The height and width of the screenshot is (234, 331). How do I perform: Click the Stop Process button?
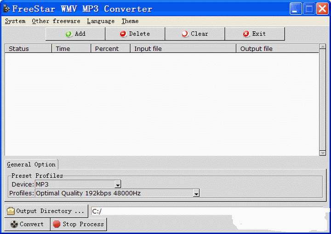[x=79, y=224]
